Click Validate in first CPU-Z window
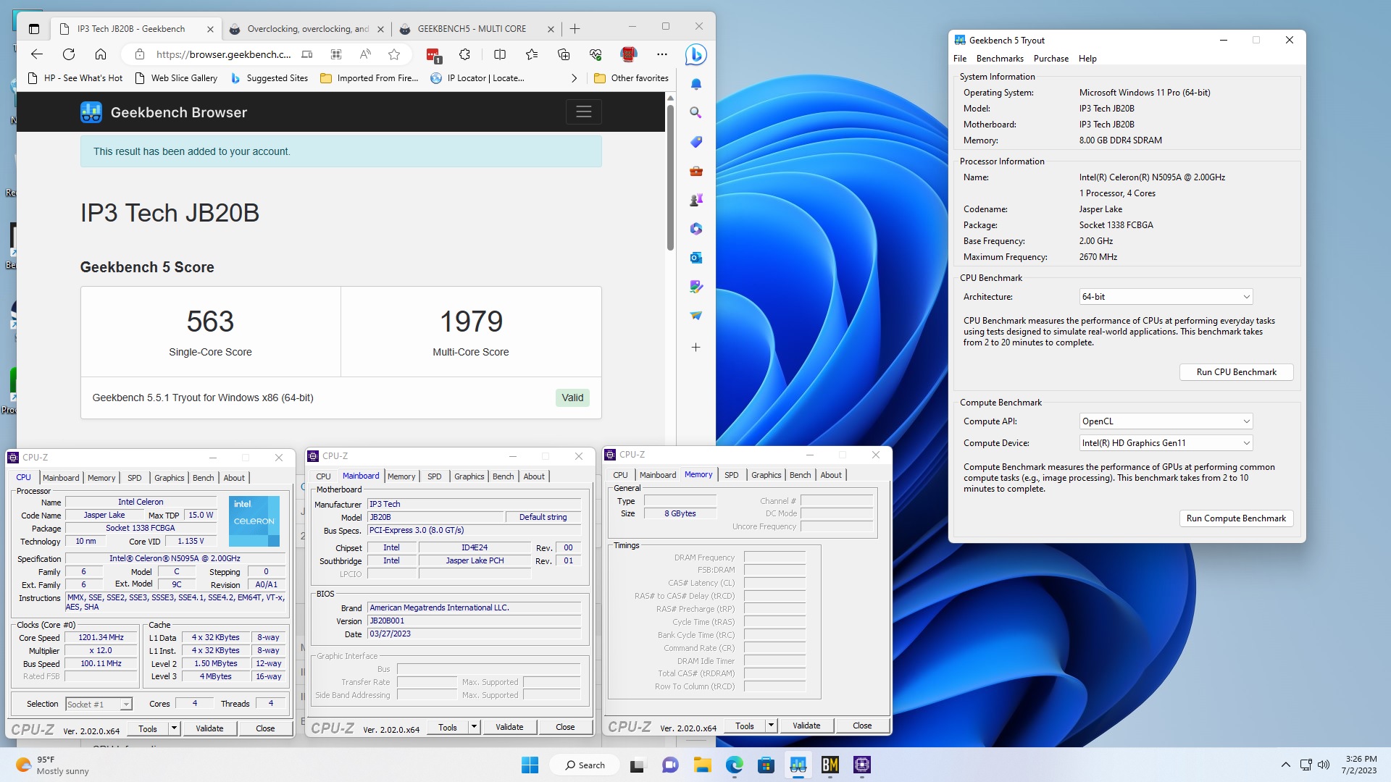The height and width of the screenshot is (782, 1391). coord(209,728)
